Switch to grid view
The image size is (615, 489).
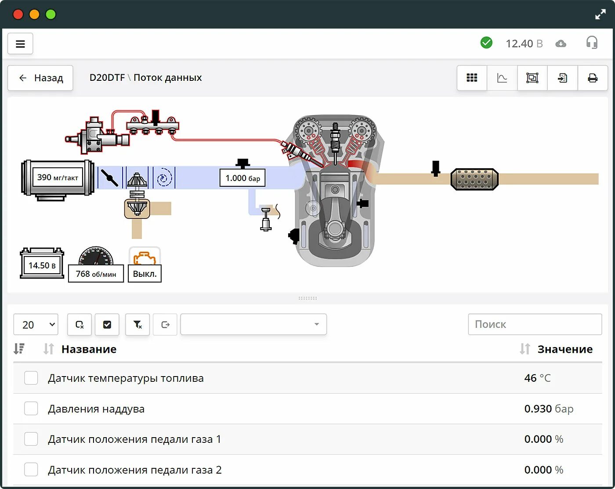pos(472,78)
